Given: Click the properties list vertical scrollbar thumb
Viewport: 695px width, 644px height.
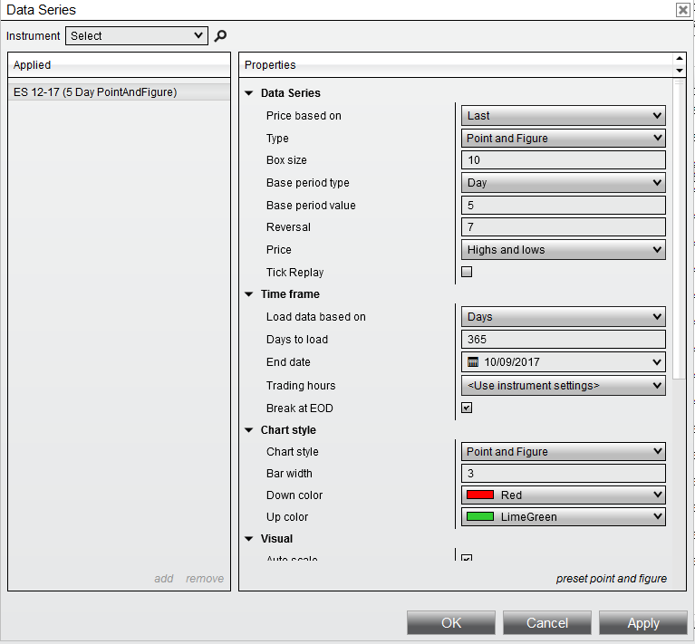Looking at the screenshot, I should pos(679,229).
